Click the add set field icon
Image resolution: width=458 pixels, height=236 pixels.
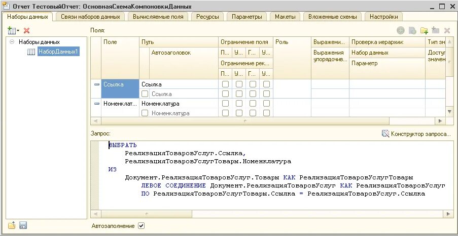pyautogui.click(x=436, y=30)
